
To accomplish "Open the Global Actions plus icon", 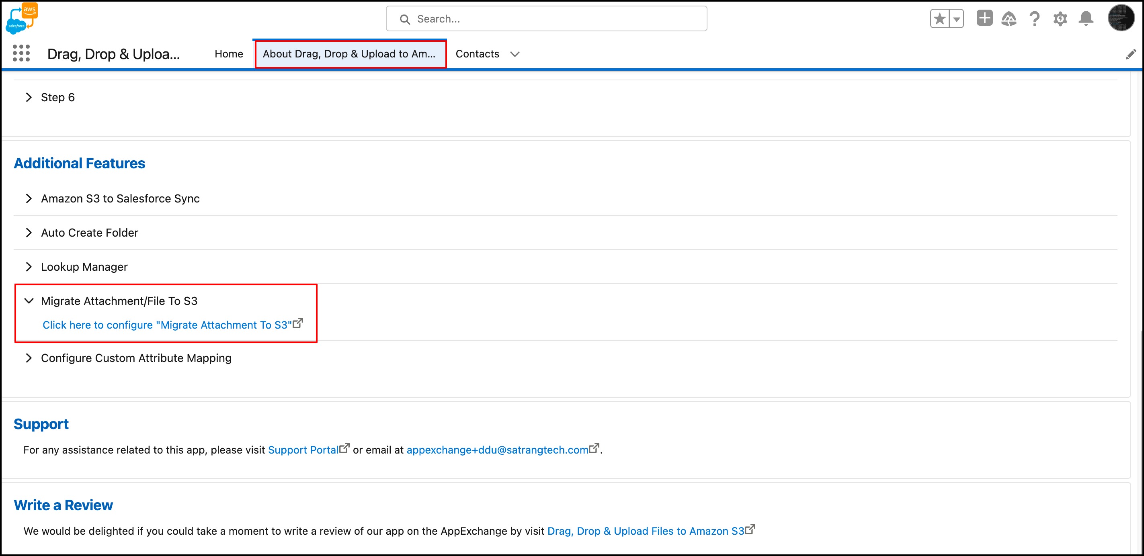I will pos(984,18).
